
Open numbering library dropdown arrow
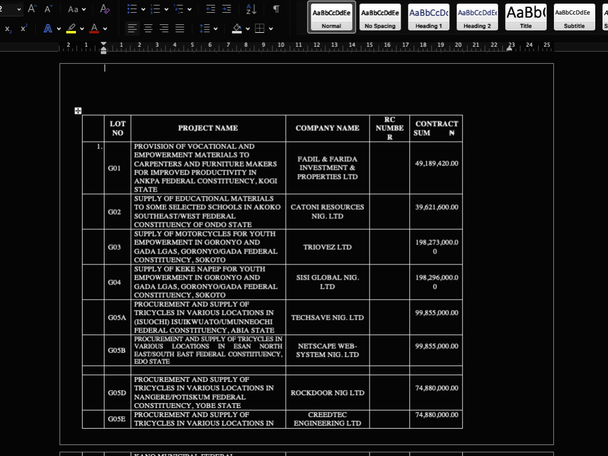167,9
